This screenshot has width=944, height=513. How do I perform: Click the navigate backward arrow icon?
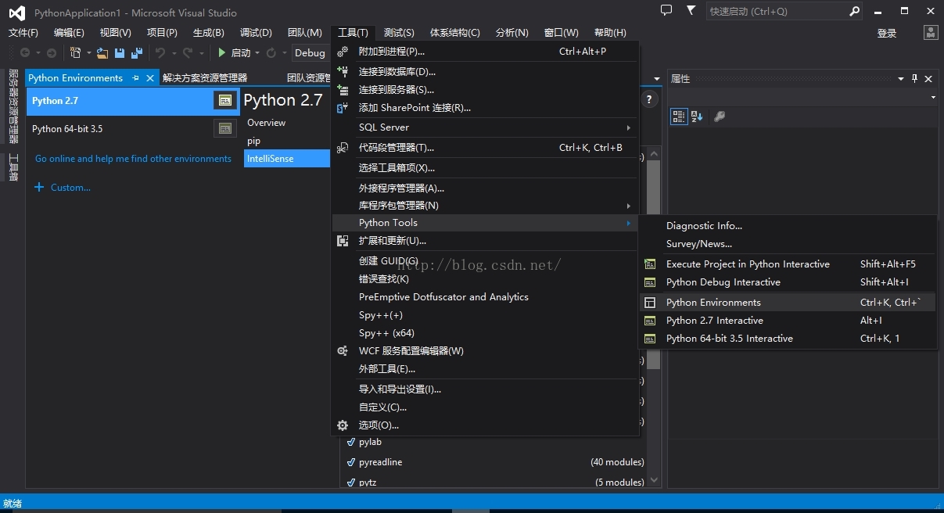(25, 52)
